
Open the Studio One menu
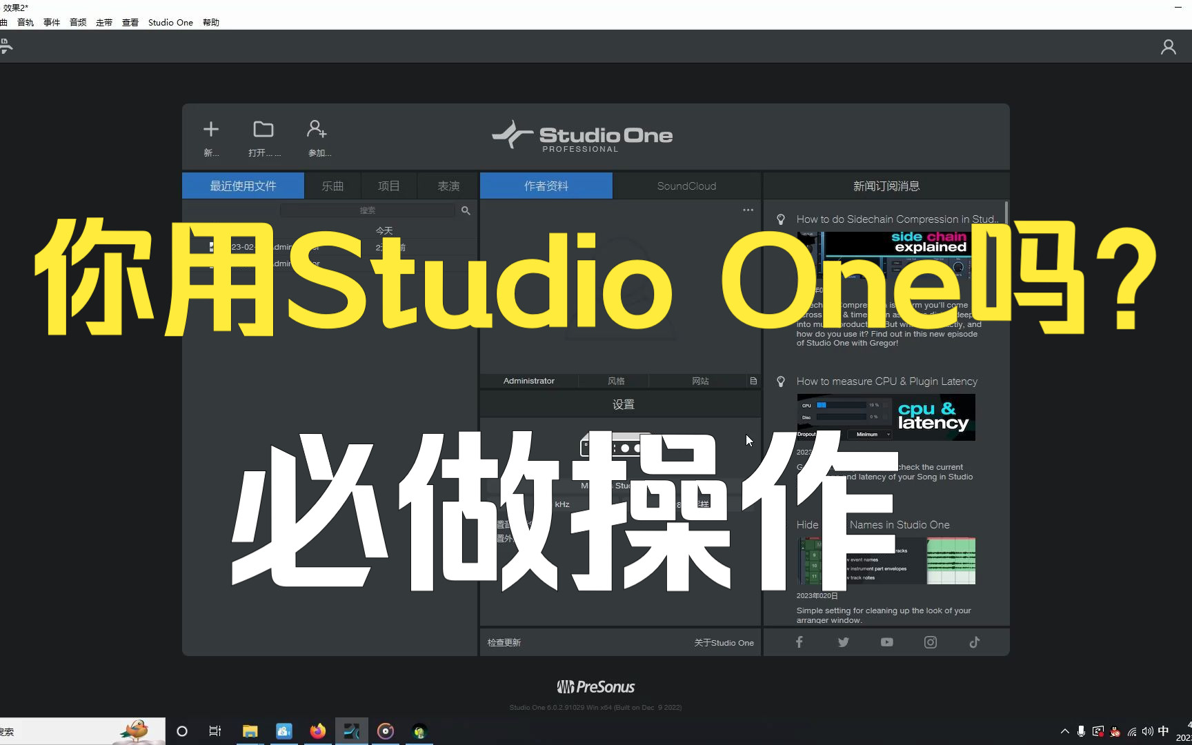(170, 22)
